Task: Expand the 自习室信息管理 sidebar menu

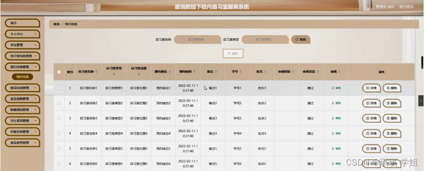Action: point(23,56)
